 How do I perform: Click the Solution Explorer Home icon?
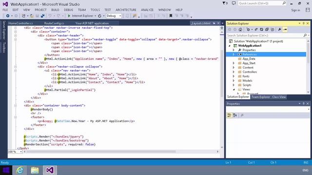coord(240,30)
